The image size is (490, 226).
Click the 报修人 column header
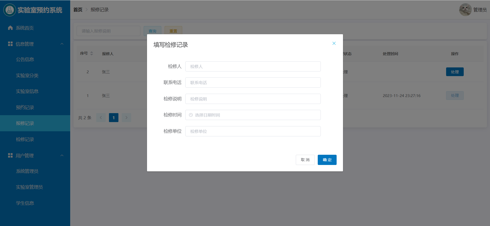[x=108, y=54]
